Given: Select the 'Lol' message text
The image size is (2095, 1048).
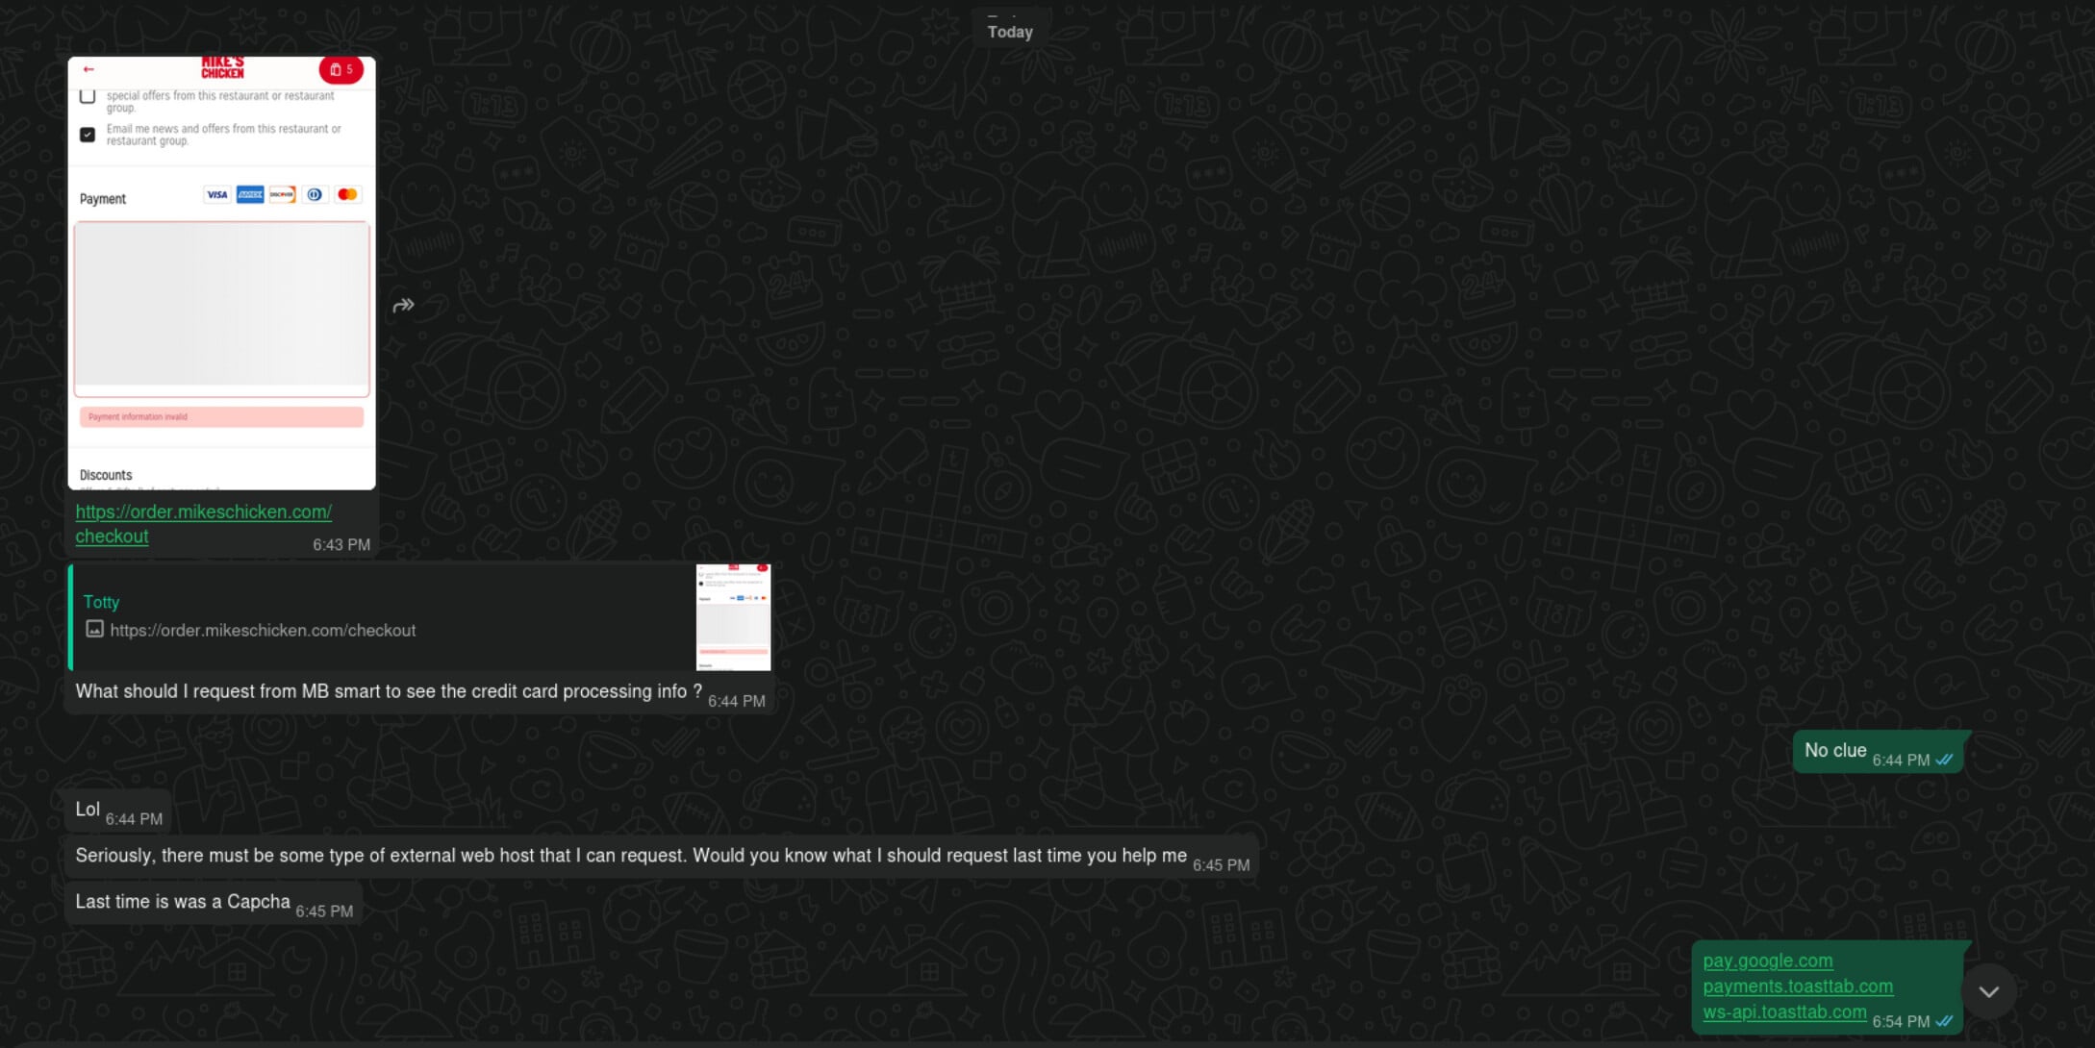Looking at the screenshot, I should [88, 810].
